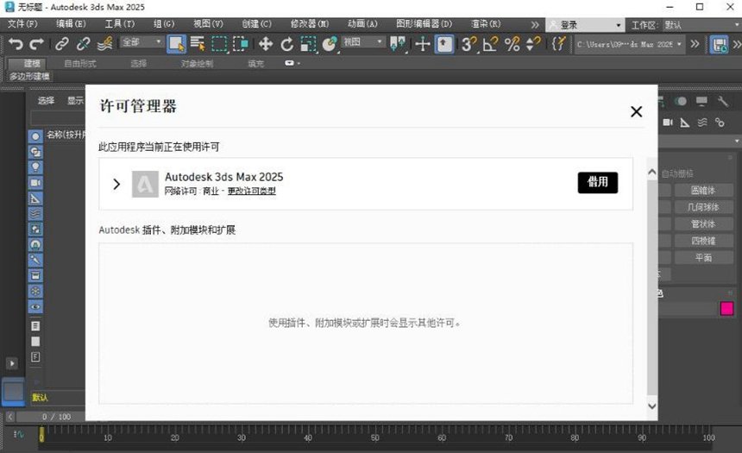The image size is (742, 453).
Task: Expand the Autodesk 3ds Max 2025 license entry
Action: coord(116,184)
